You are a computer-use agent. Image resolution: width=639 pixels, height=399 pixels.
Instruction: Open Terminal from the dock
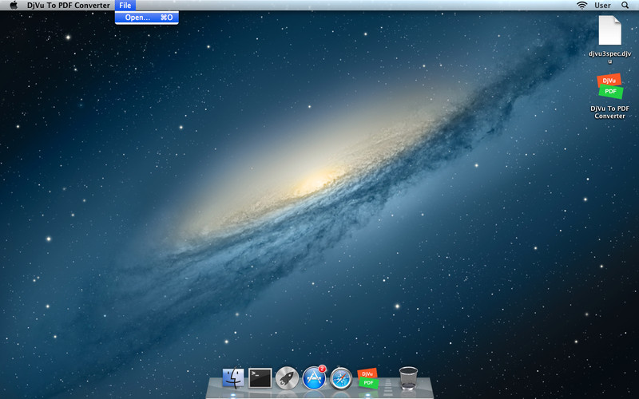coord(260,377)
